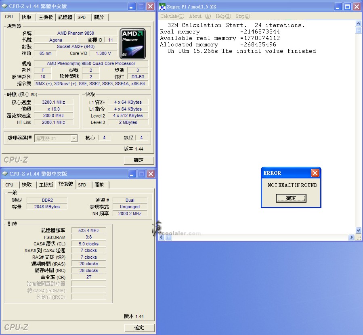Switch to the 快取 tab in the top CPU-Z window
Screen dimensions: 363x335
click(x=26, y=17)
